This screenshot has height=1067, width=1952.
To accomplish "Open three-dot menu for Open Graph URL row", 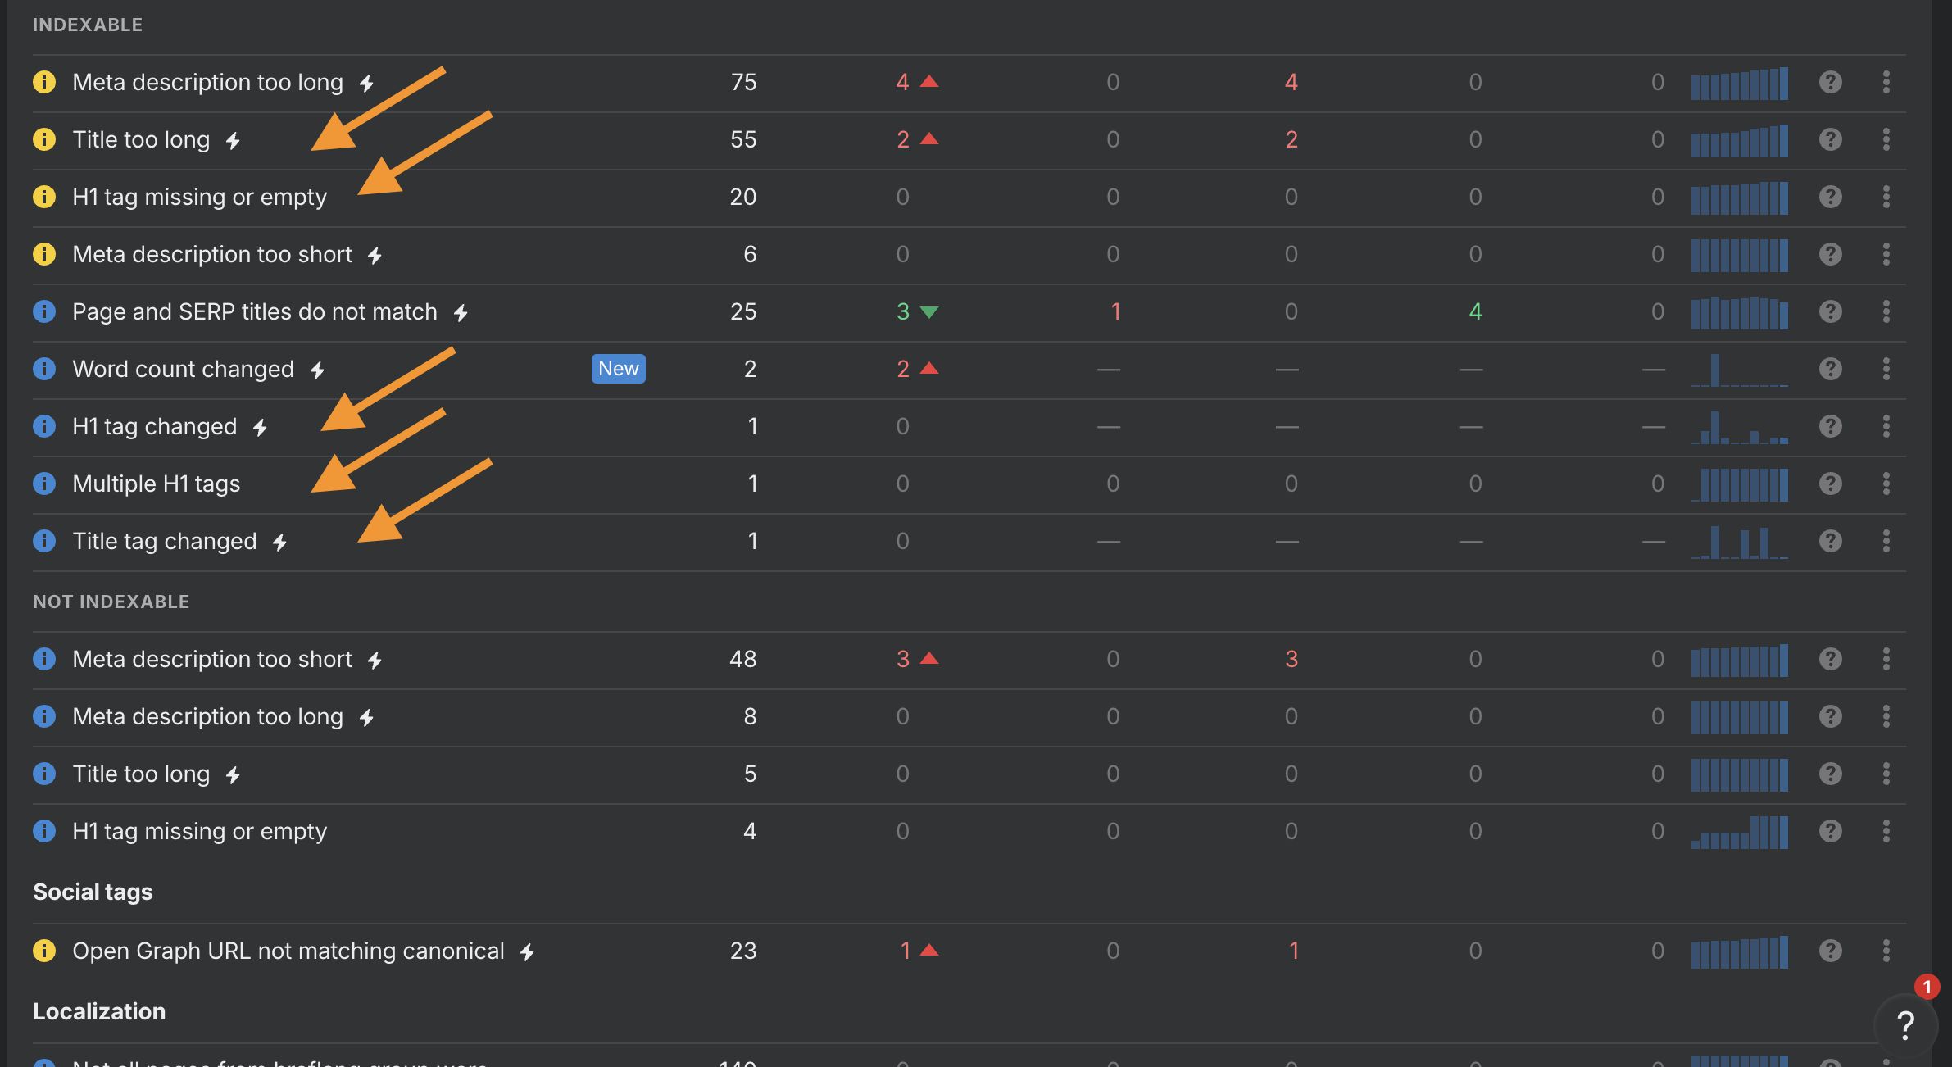I will click(x=1886, y=951).
